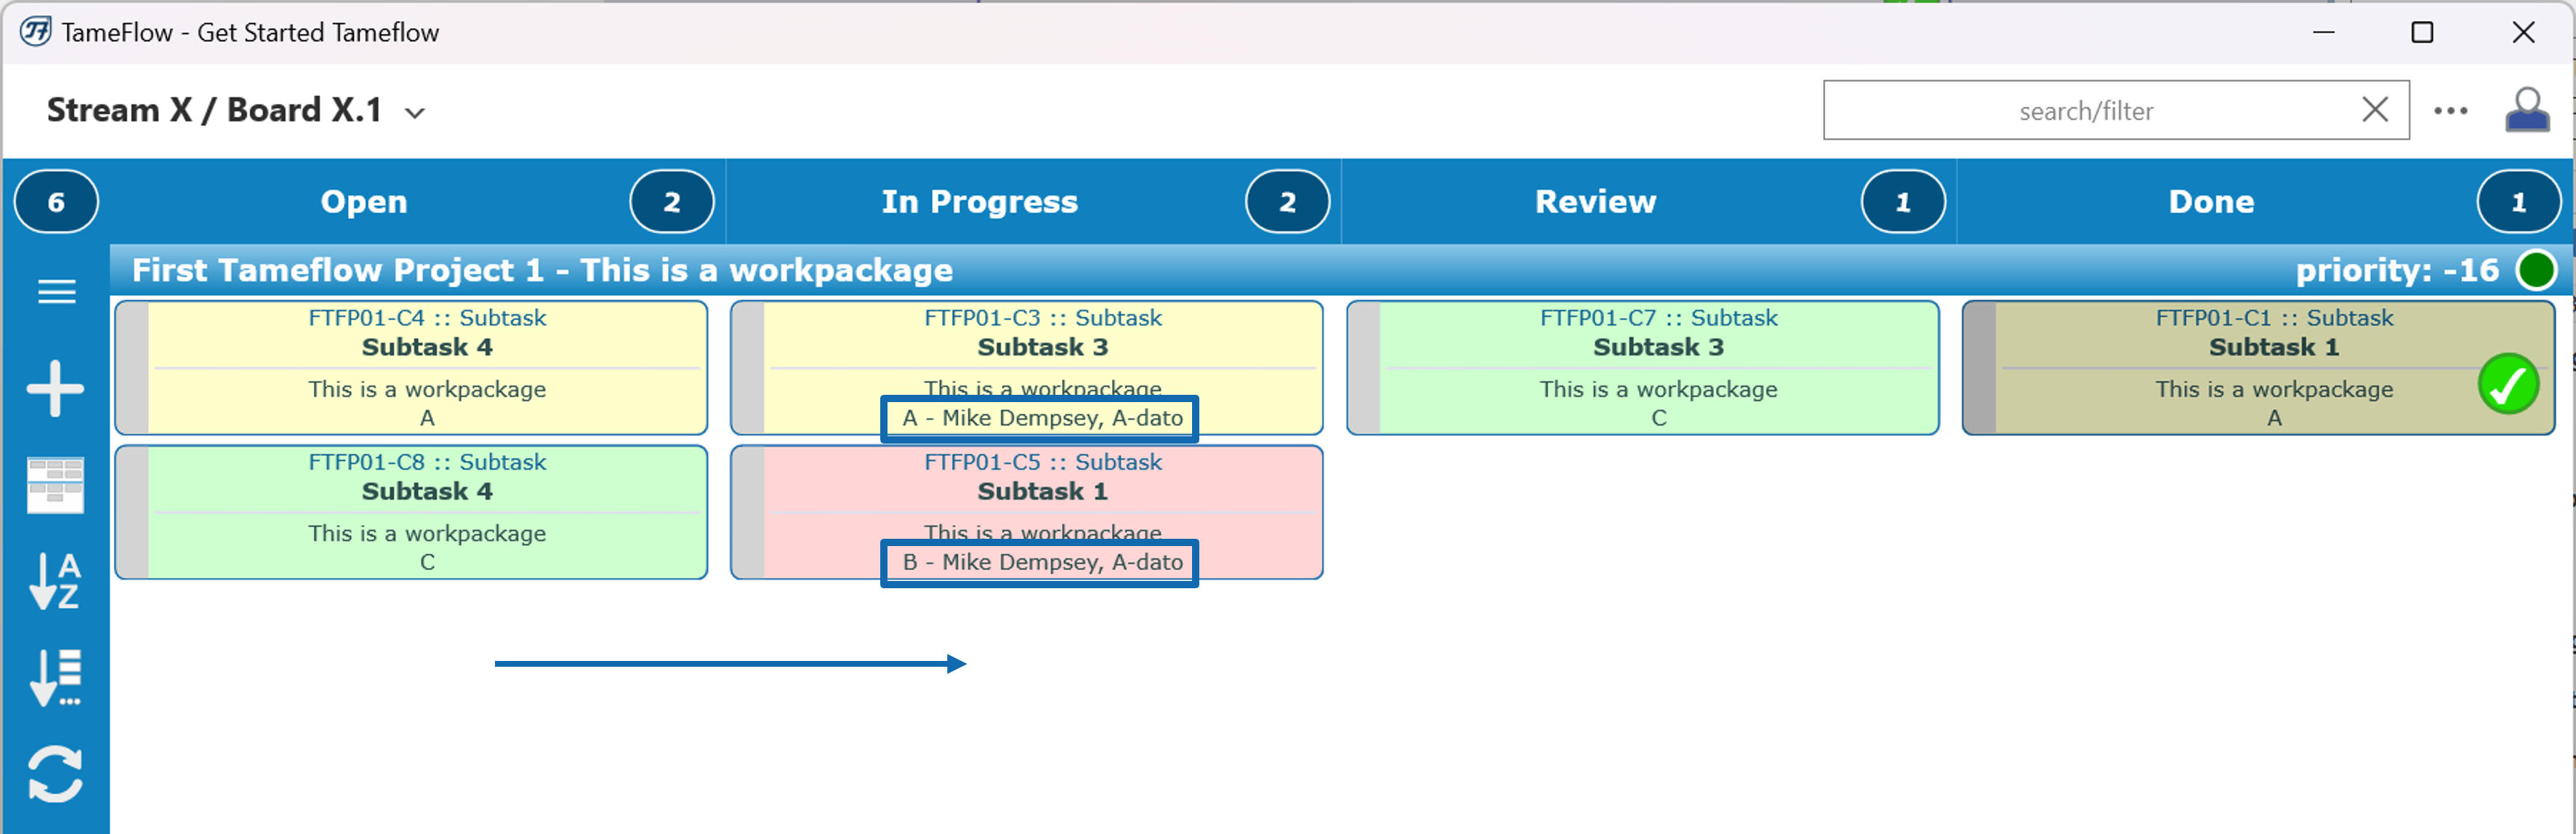Click the green priority status circle
The image size is (2576, 834).
[2536, 270]
